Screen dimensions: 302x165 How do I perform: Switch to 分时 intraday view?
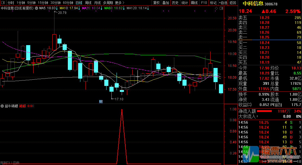[x=11, y=3]
